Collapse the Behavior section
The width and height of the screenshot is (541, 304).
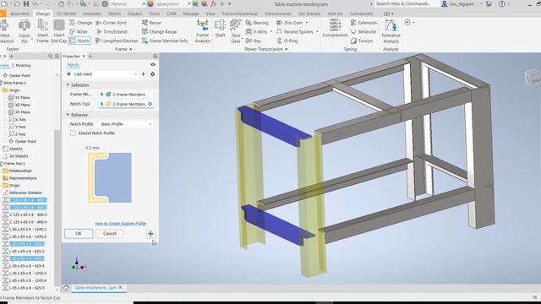[68, 115]
